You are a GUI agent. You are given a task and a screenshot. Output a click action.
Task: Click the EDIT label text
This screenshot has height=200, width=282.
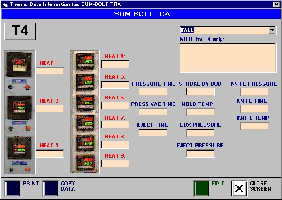(x=218, y=184)
